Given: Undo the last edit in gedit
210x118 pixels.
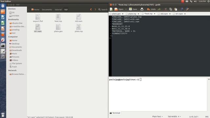Looking at the screenshot, I should [151, 9].
